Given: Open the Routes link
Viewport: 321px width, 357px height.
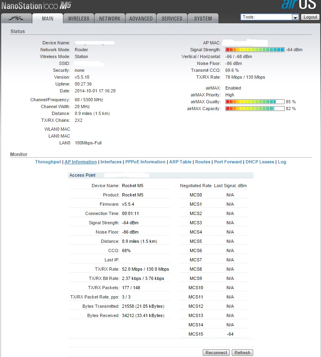Looking at the screenshot, I should click(x=203, y=162).
